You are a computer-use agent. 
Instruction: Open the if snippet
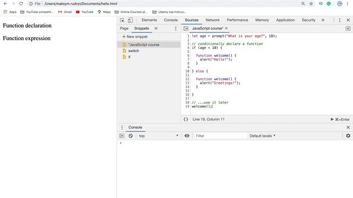[149, 57]
